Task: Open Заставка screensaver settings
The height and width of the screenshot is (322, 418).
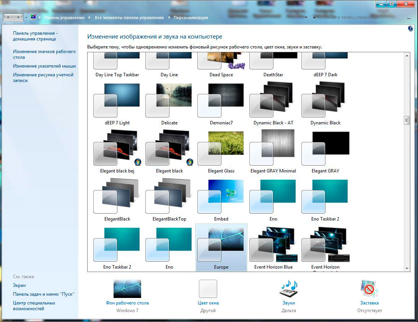Action: (369, 296)
